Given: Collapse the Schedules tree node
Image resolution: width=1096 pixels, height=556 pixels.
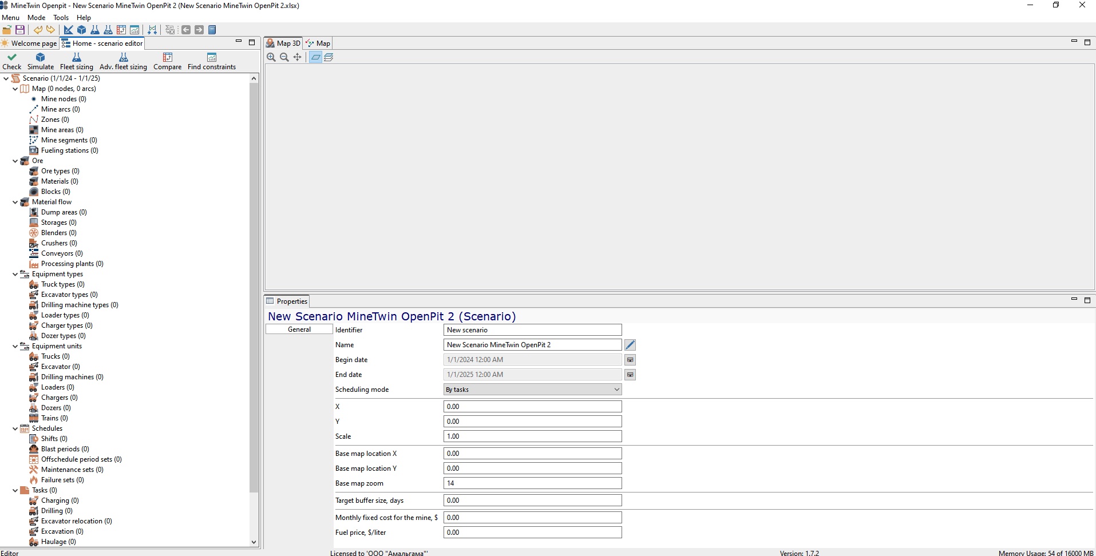Looking at the screenshot, I should 15,428.
